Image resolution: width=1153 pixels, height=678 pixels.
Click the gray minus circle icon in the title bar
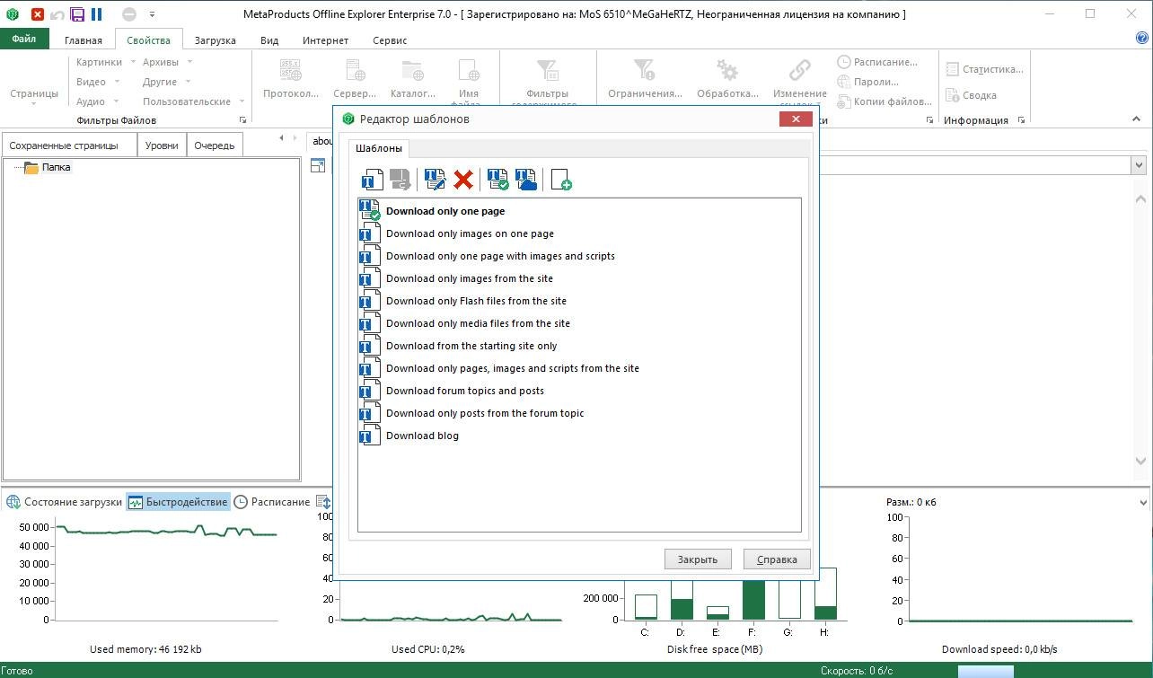(128, 14)
